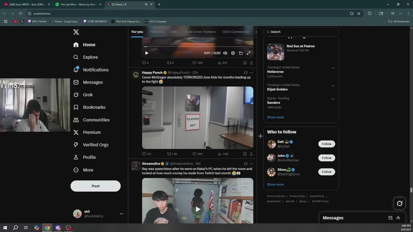Open options for Elijah Golden trend

click(333, 86)
